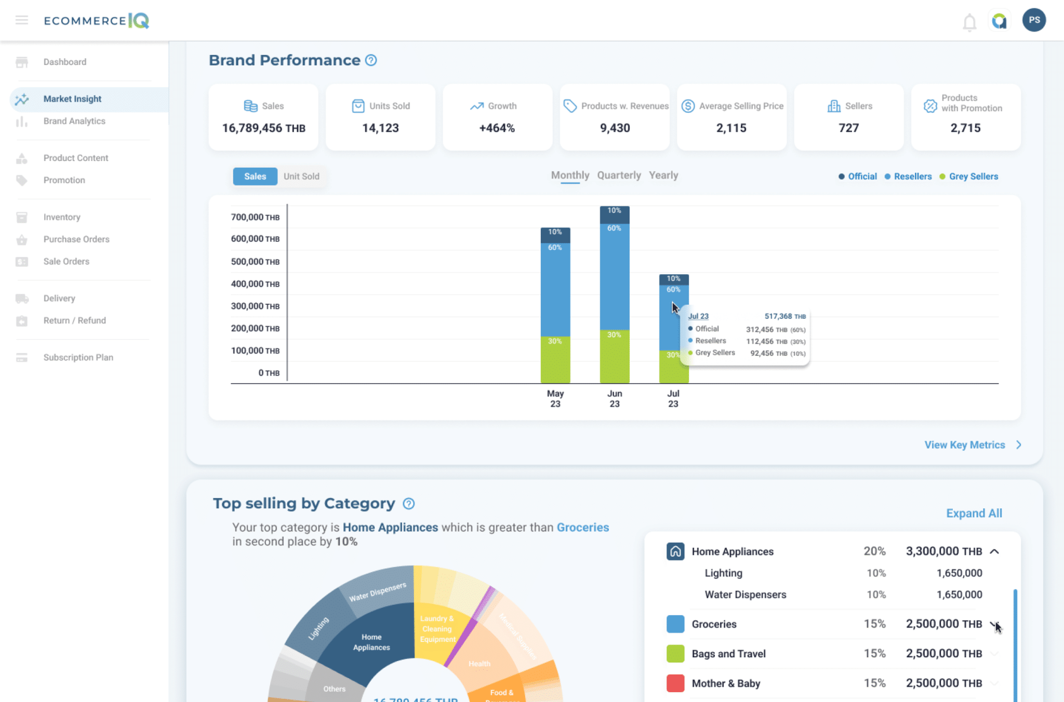Click the View Key Metrics link

point(964,444)
